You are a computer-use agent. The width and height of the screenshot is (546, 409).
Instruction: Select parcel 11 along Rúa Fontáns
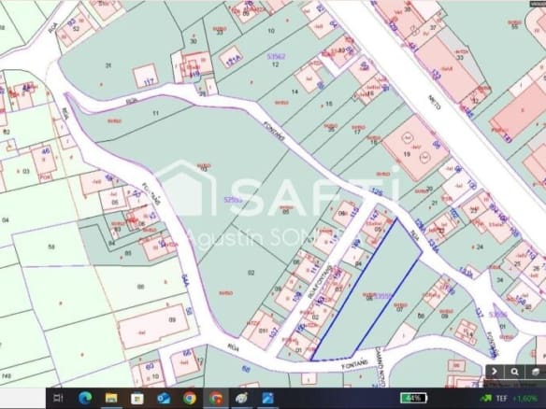click(x=155, y=113)
